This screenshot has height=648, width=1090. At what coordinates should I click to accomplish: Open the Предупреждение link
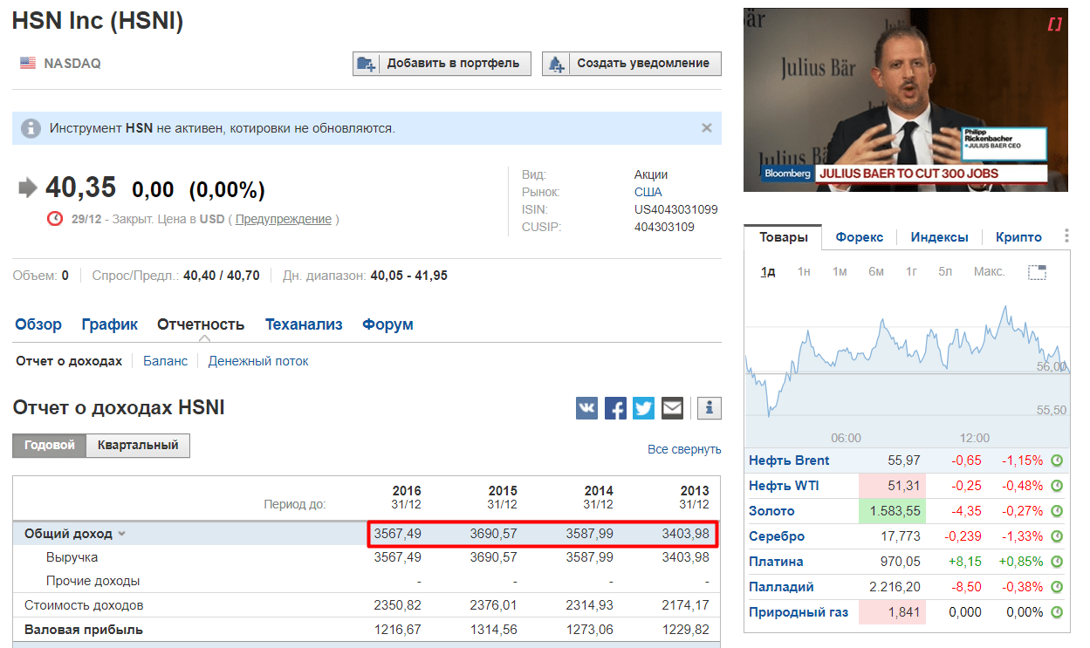coord(283,219)
